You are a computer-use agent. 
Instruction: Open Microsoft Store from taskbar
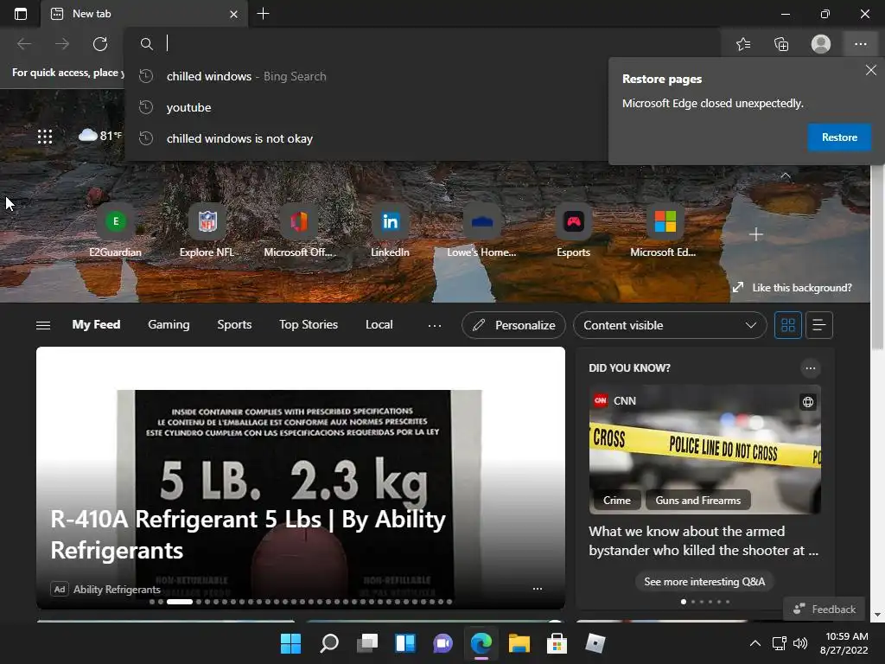[x=557, y=643]
